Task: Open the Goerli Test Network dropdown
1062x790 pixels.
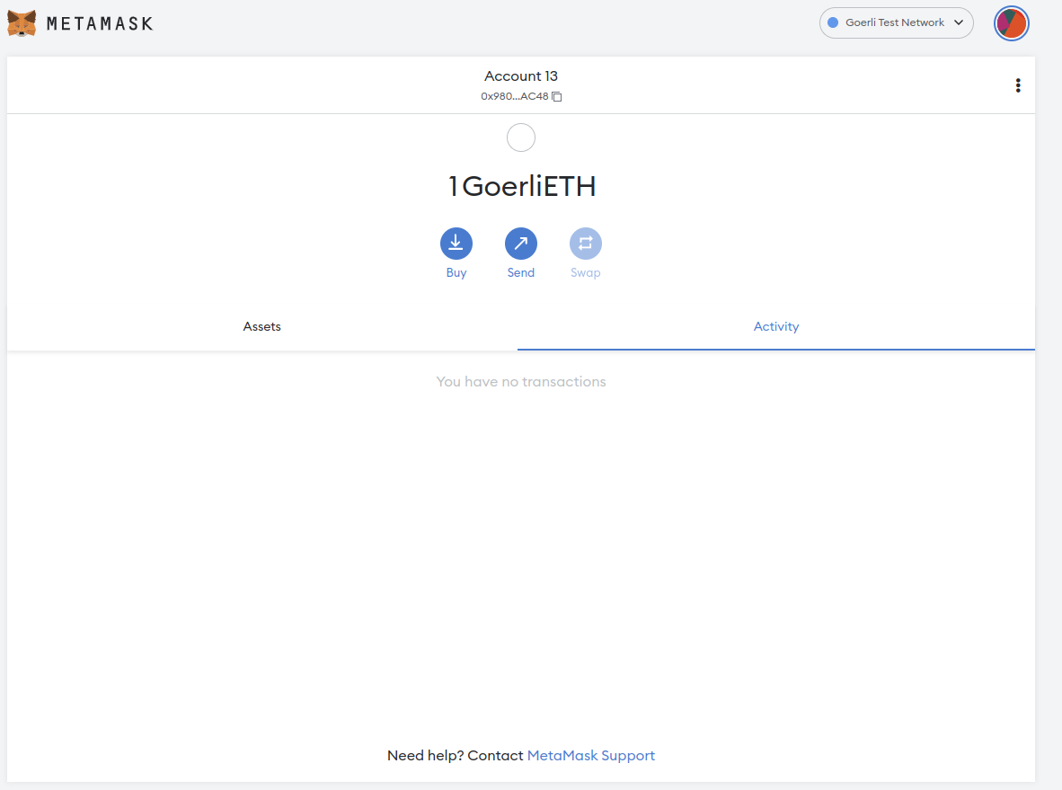Action: pyautogui.click(x=896, y=23)
